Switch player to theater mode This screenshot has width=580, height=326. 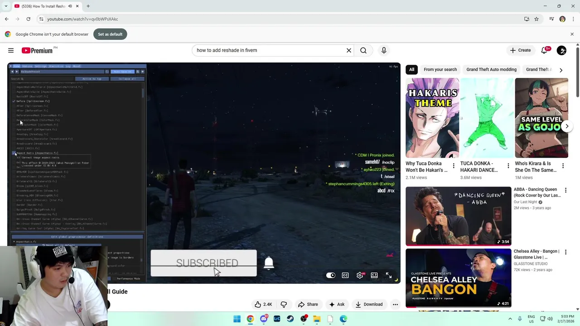coord(374,275)
